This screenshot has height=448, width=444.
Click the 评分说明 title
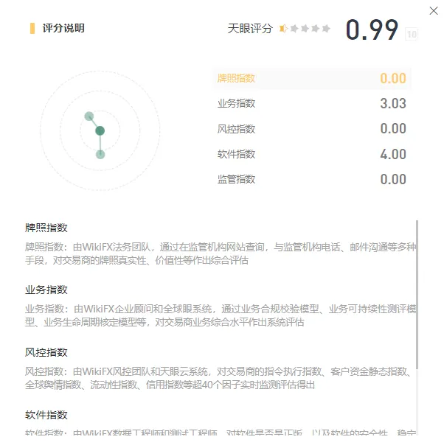tap(63, 28)
